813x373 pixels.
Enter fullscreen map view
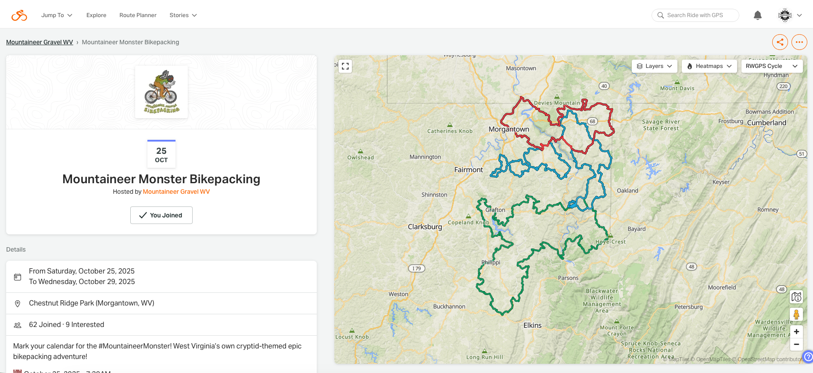click(345, 66)
